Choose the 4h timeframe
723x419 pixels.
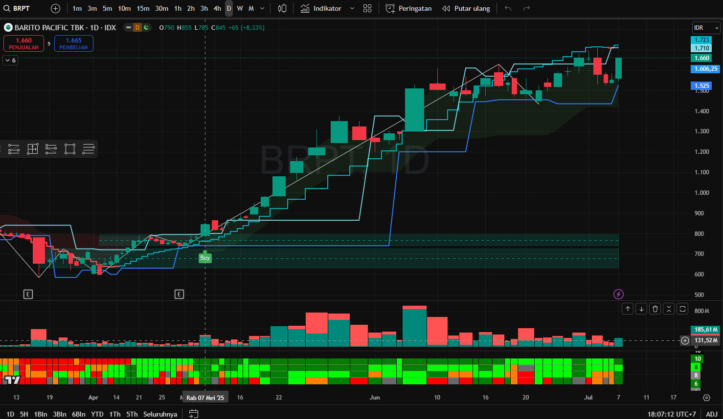pyautogui.click(x=217, y=8)
